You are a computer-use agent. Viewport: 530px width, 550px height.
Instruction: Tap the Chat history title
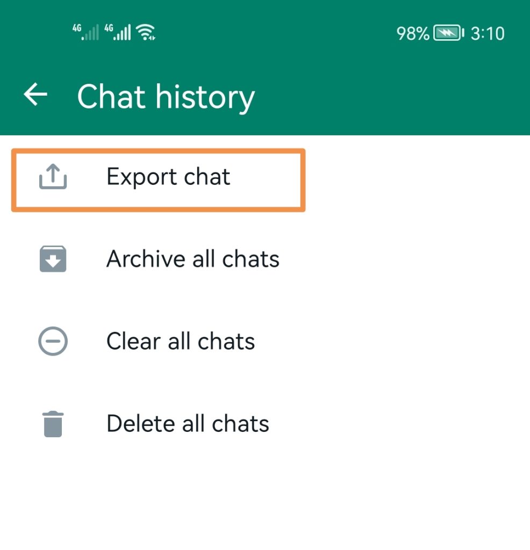[x=166, y=97]
